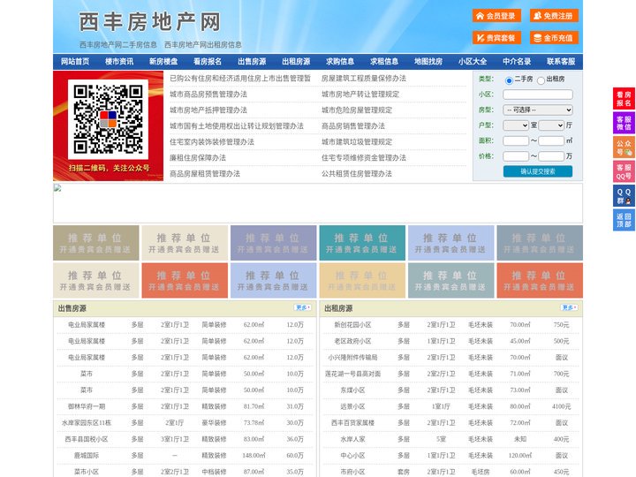636x477 pixels.
Task: Expand the 户型 厅 dropdown
Action: (x=551, y=125)
